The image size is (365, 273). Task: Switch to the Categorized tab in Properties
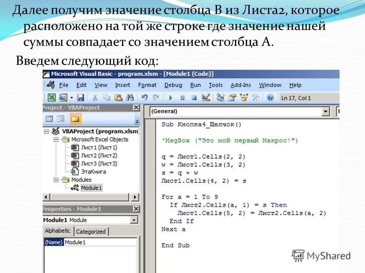[91, 231]
